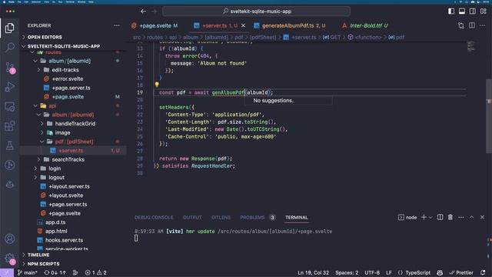The height and width of the screenshot is (277, 492).
Task: Open the Output panel tab
Action: pos(192,217)
